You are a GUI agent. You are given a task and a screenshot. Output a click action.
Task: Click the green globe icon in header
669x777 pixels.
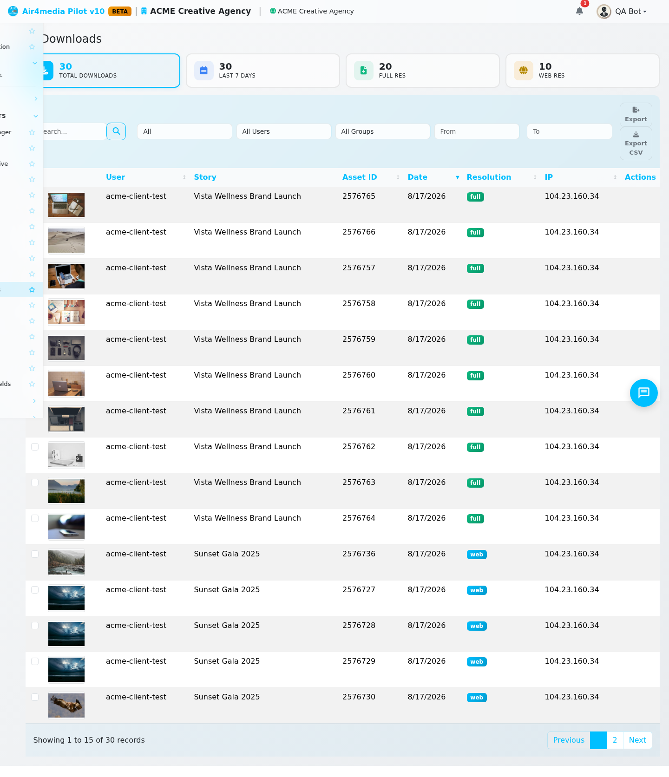click(273, 11)
